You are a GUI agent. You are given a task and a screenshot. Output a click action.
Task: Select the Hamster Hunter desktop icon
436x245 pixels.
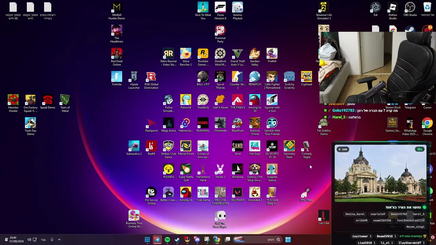click(13, 104)
